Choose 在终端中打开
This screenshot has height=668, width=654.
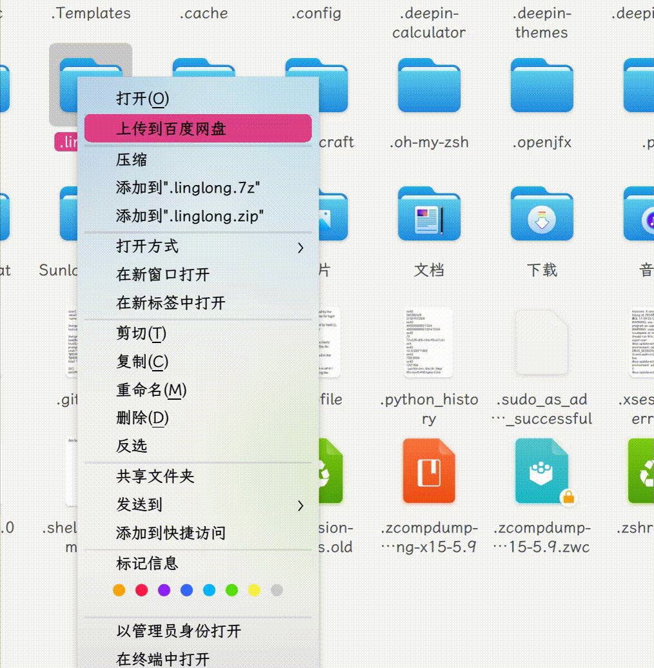pyautogui.click(x=198, y=658)
